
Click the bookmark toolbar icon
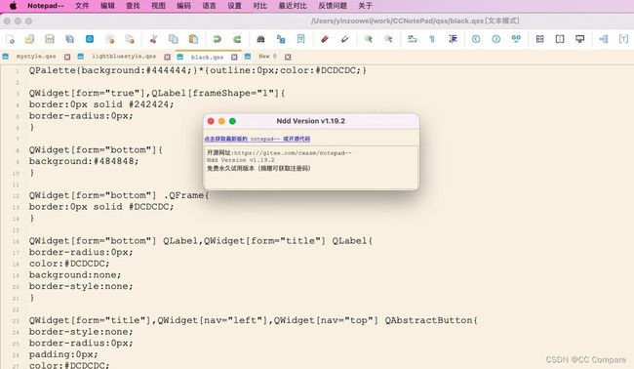tap(300, 39)
